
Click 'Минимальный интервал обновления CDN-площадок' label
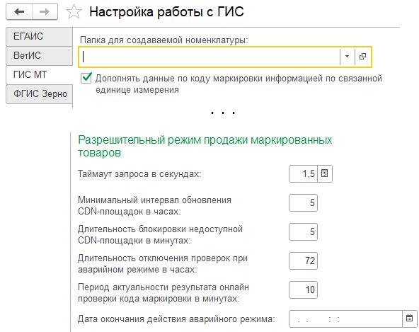(x=154, y=205)
